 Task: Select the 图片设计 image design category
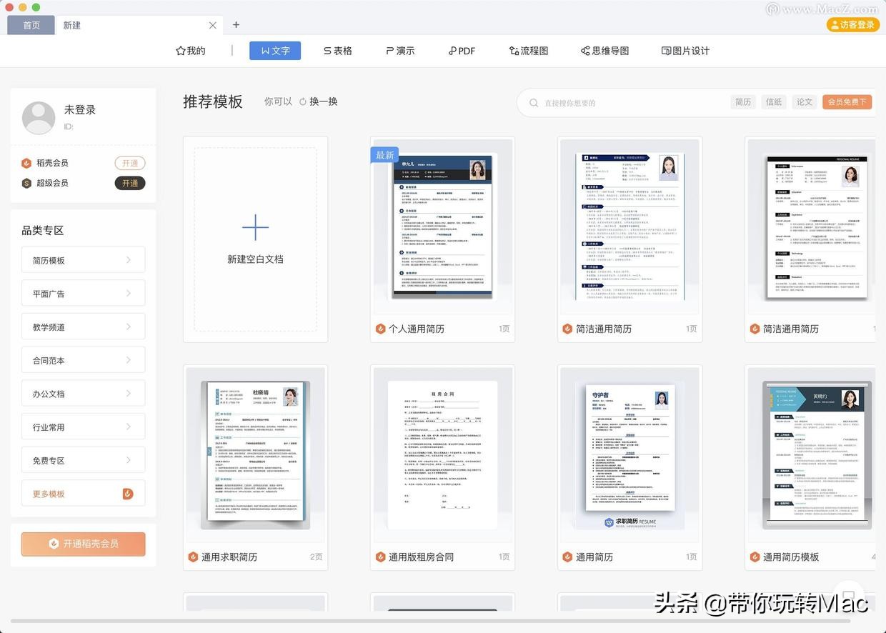(x=684, y=51)
